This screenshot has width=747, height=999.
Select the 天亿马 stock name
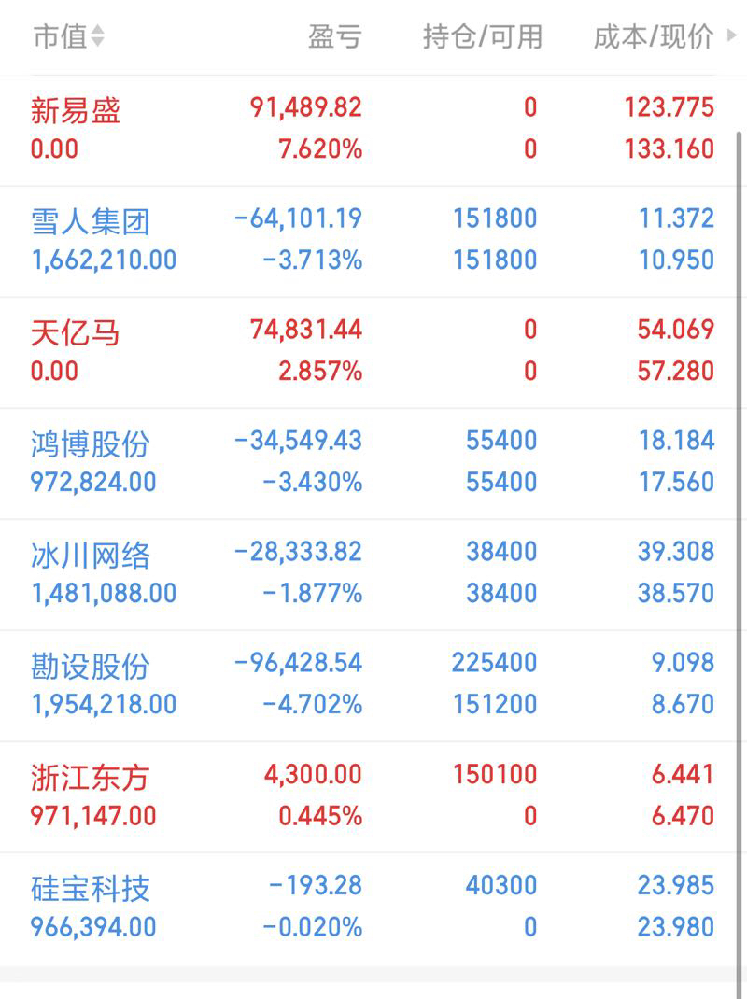click(76, 333)
